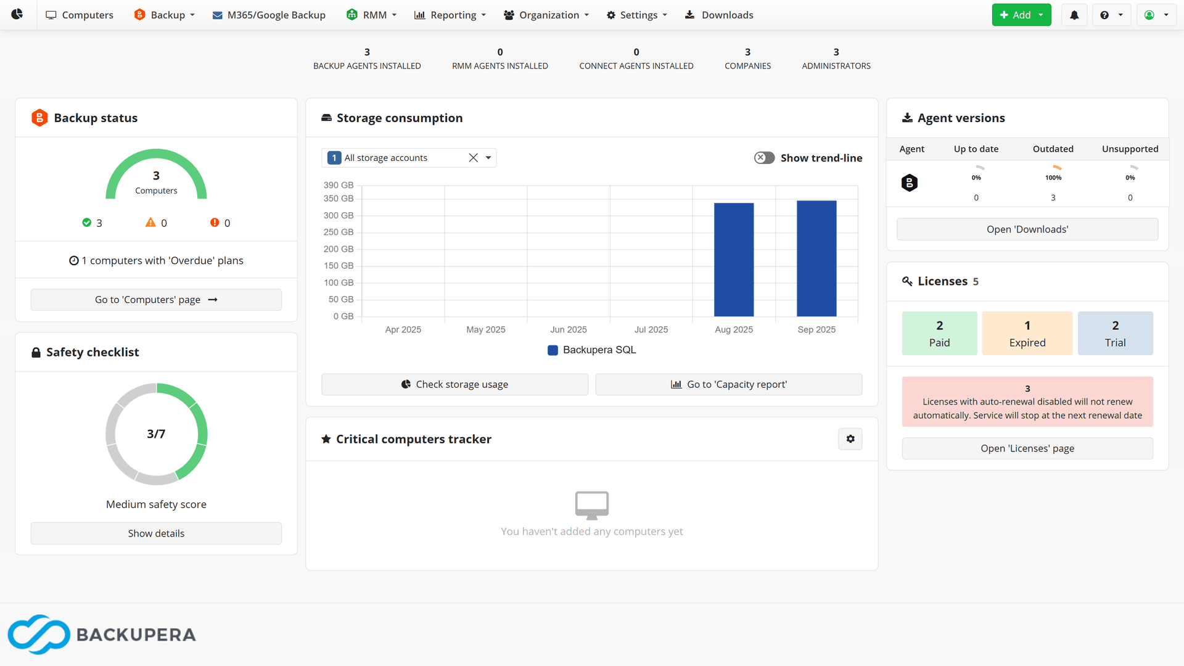Click the help question mark icon
Viewport: 1184px width, 666px height.
1104,15
